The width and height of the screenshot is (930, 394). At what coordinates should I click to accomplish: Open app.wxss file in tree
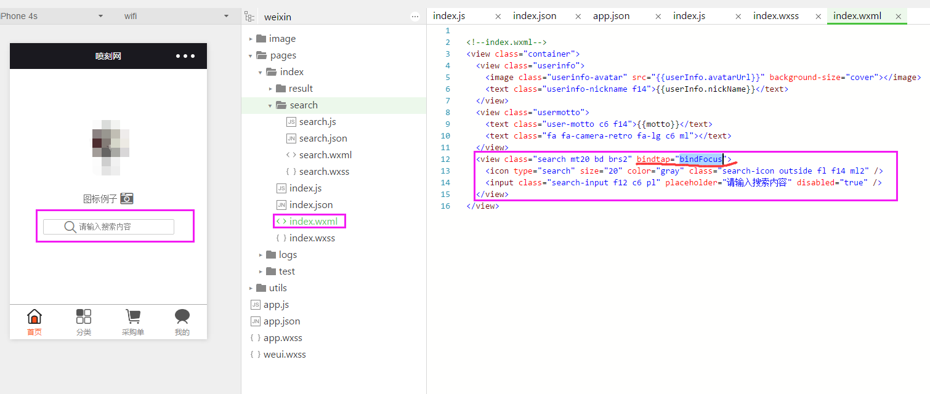(x=283, y=338)
